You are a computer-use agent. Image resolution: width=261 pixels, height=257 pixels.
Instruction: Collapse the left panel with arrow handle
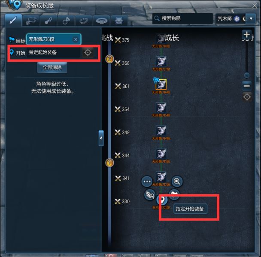tap(101, 138)
